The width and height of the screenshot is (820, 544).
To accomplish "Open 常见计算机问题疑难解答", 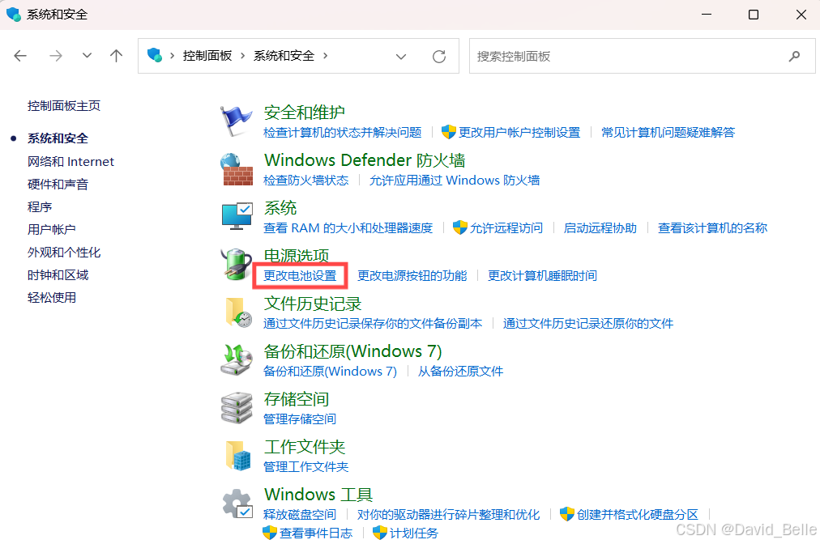I will click(668, 133).
